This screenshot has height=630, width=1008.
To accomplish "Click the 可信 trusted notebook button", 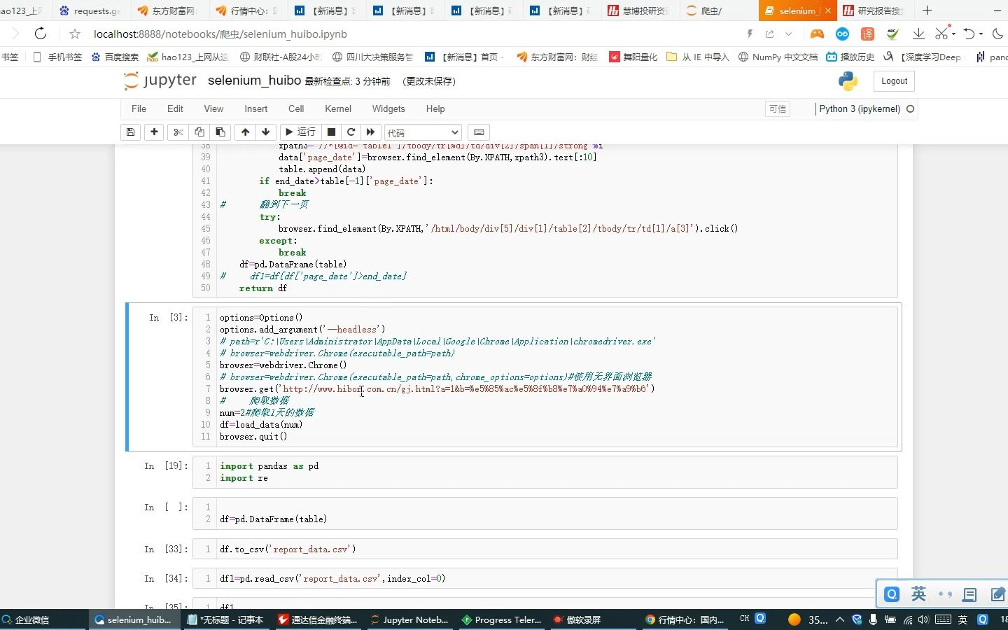I will point(778,109).
